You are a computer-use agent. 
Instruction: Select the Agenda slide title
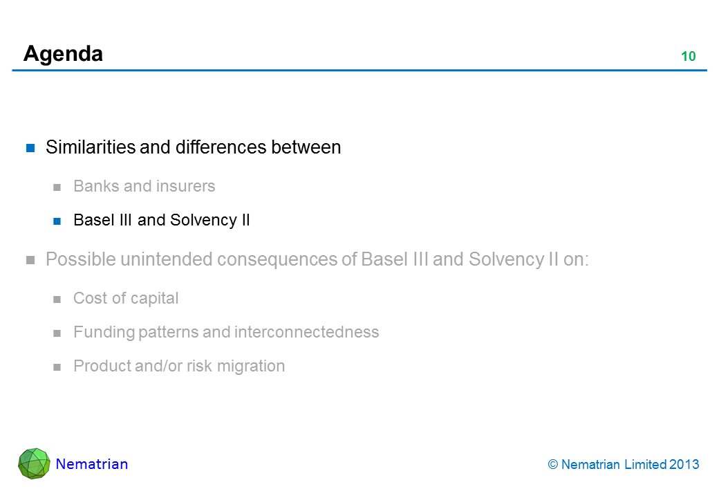click(x=63, y=53)
